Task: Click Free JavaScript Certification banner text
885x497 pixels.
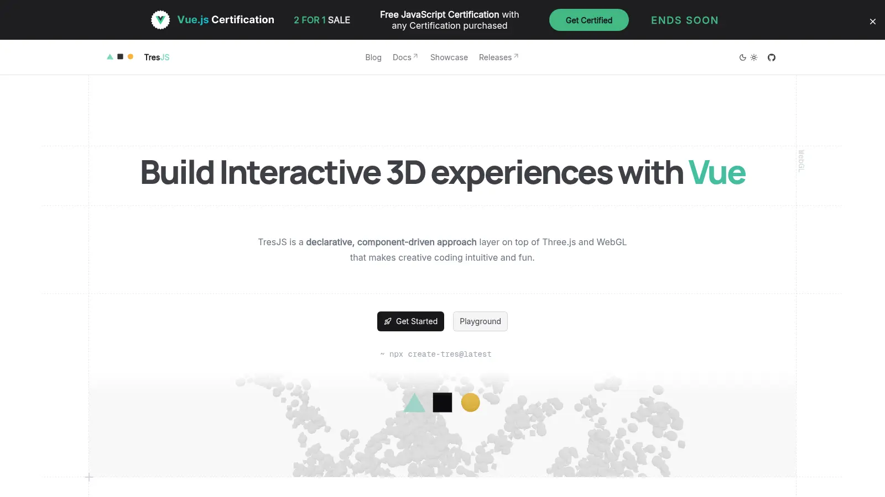Action: pos(450,20)
